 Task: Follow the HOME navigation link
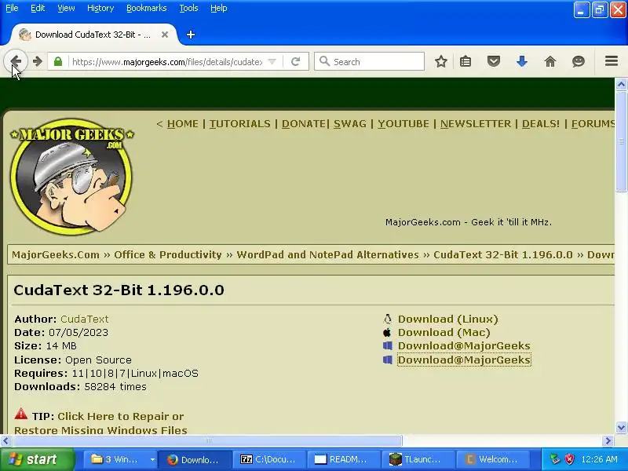click(183, 124)
